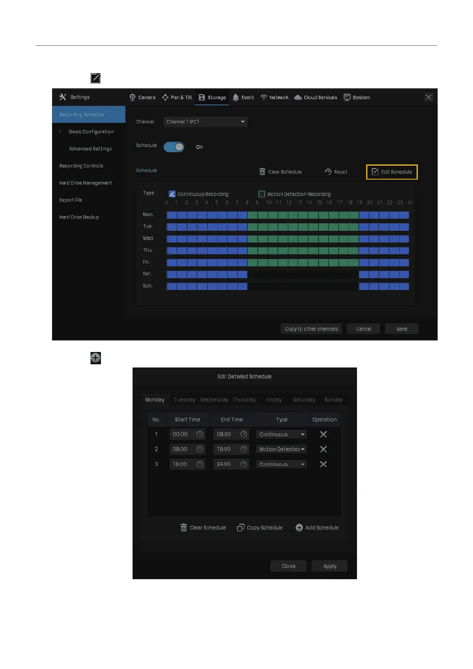Click clock icon for row 3 start time
Screen dimensions: 473x669
200,464
